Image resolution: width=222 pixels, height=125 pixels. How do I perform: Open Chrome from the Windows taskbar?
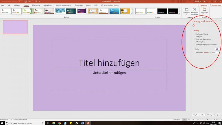59,123
